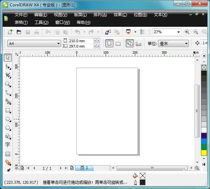Click the 页 1 page tab
This screenshot has width=210, height=189.
(84, 168)
